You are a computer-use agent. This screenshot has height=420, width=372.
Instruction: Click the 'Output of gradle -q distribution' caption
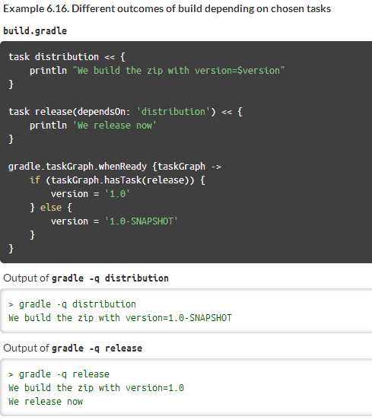[x=86, y=278]
